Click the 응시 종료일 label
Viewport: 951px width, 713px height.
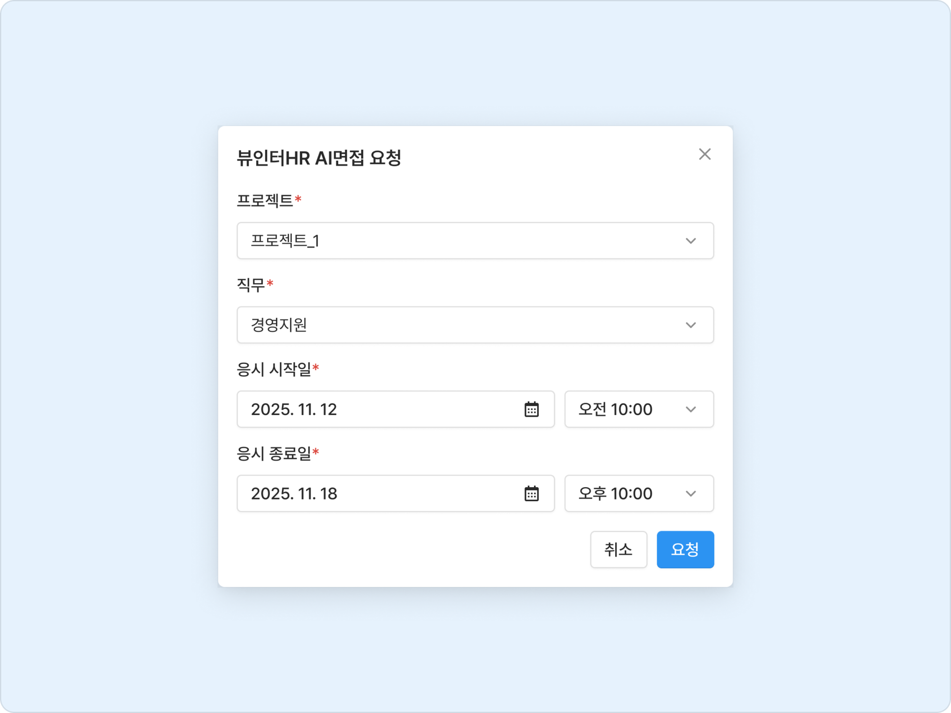coord(274,454)
